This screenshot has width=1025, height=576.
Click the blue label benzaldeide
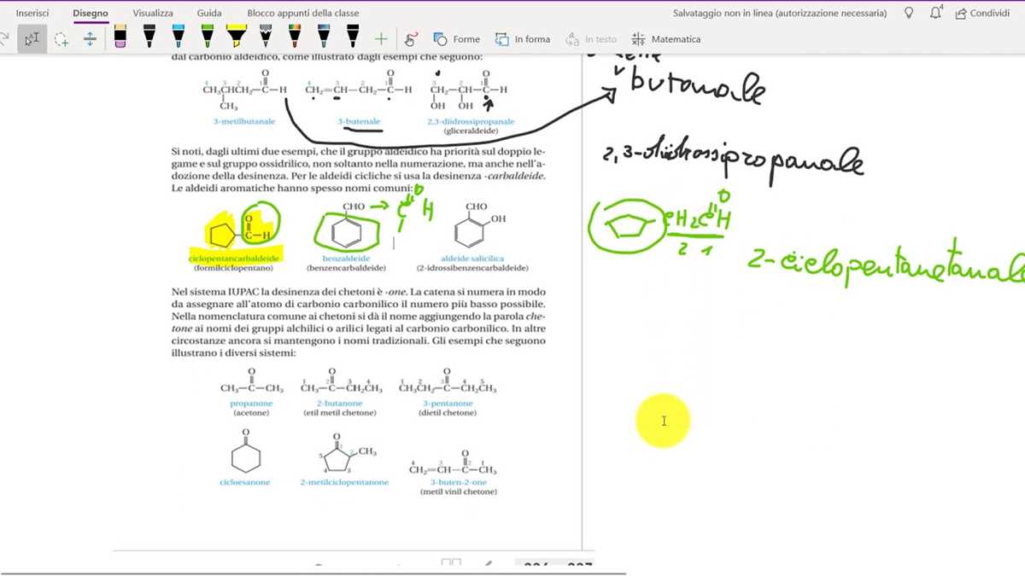point(346,258)
